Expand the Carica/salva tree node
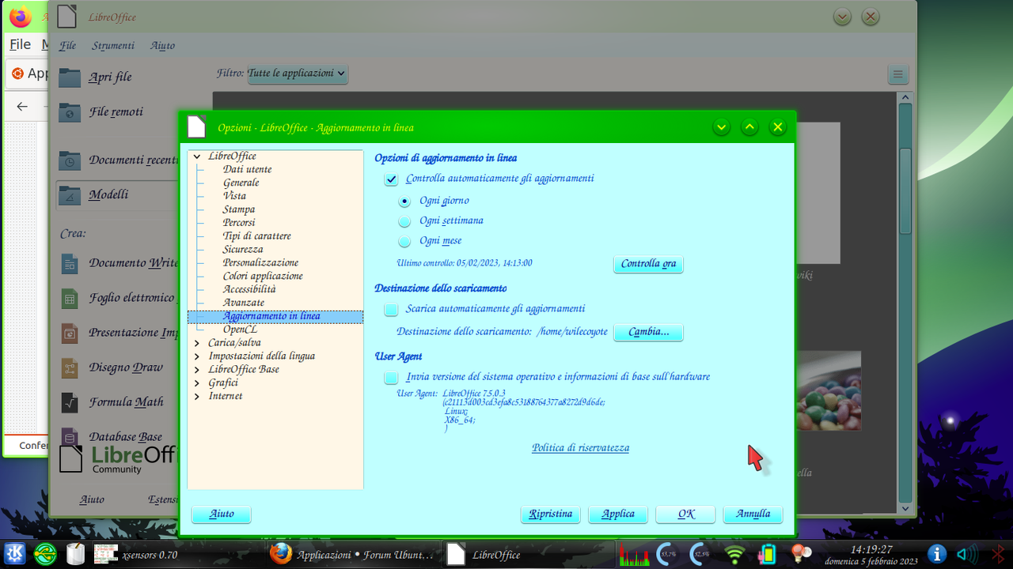This screenshot has width=1013, height=569. 197,343
